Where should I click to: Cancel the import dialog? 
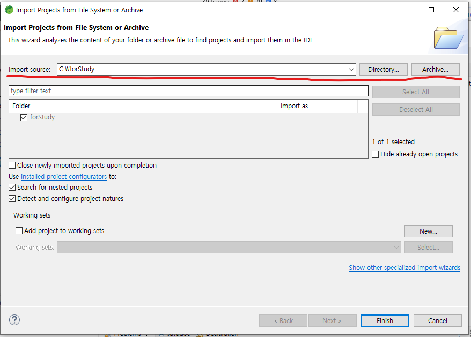pos(437,320)
